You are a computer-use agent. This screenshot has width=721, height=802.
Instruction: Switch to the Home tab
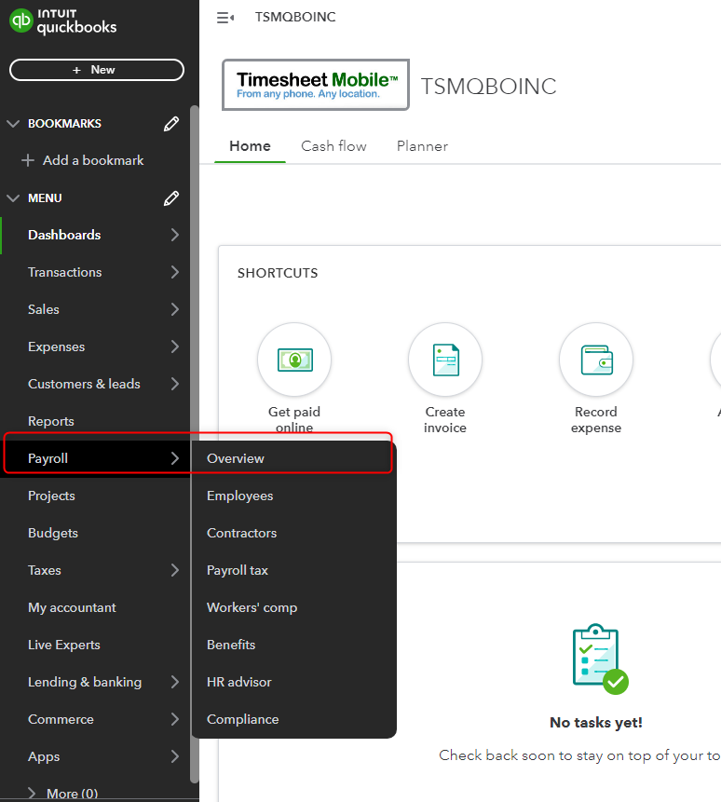coord(250,146)
